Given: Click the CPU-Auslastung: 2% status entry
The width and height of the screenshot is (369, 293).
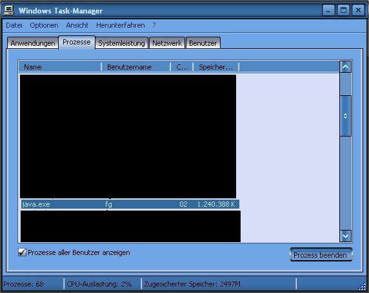Looking at the screenshot, I should tap(99, 284).
